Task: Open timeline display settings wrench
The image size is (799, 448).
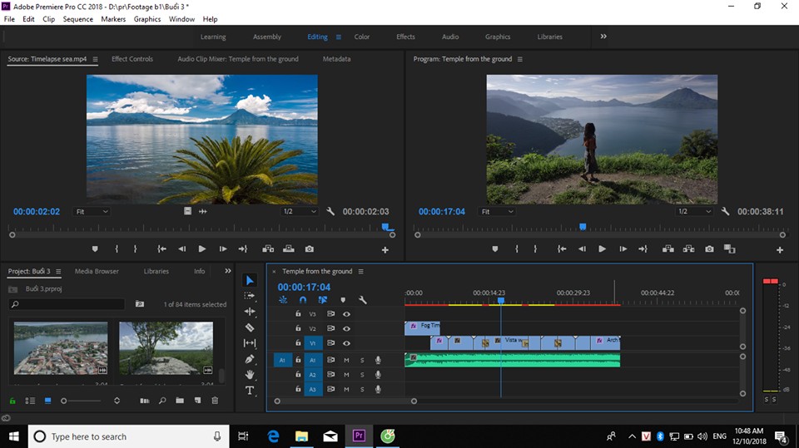Action: click(x=363, y=300)
